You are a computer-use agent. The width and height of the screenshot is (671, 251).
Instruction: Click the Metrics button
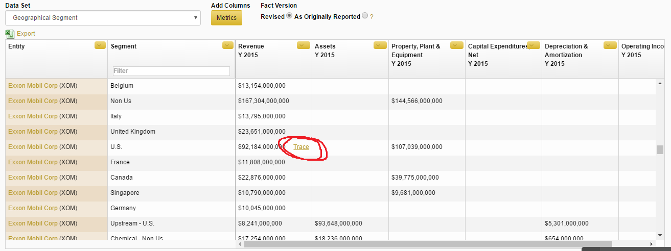click(226, 18)
